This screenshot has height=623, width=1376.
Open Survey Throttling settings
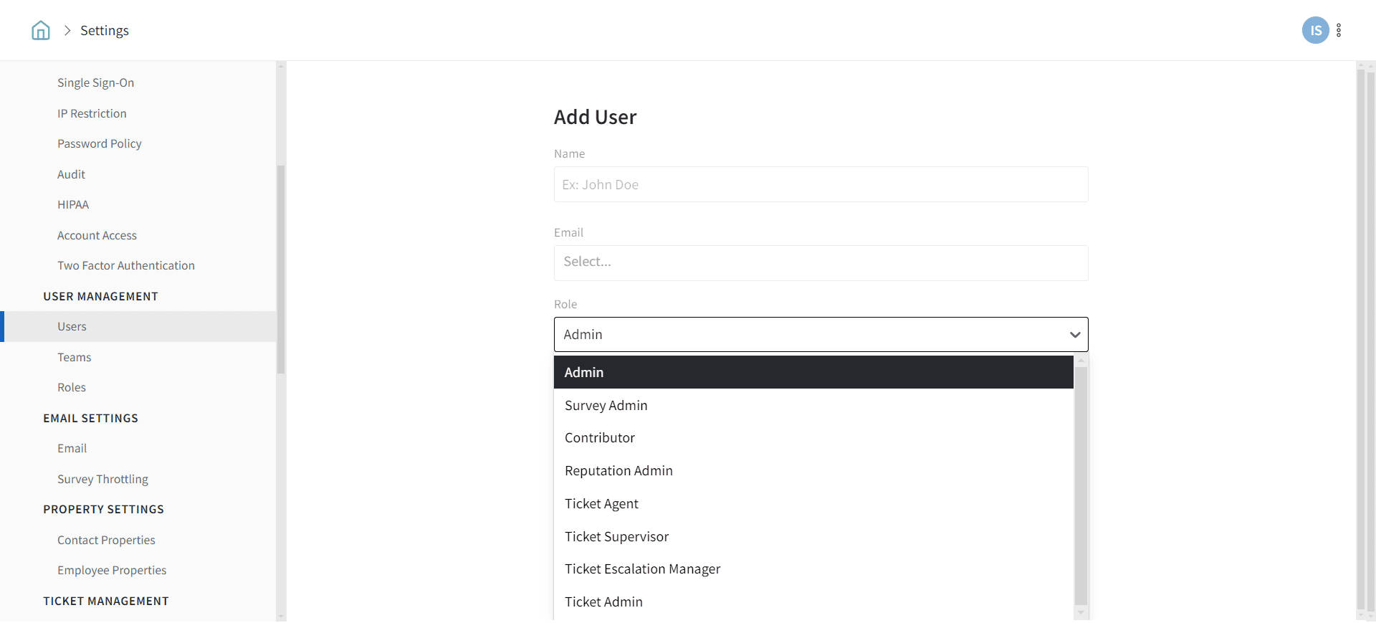point(102,479)
